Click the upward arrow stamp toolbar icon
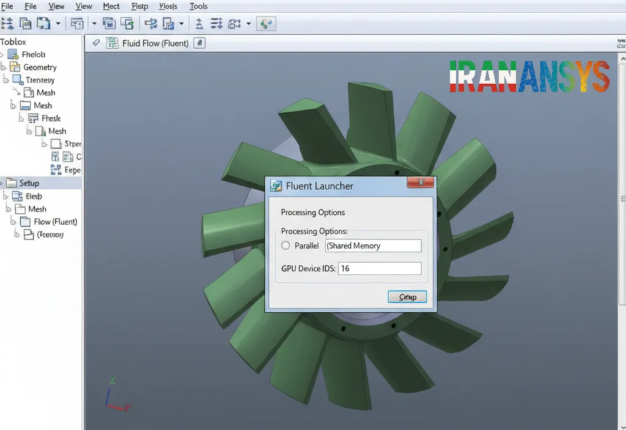Screen dimensions: 626x430 tap(199, 24)
